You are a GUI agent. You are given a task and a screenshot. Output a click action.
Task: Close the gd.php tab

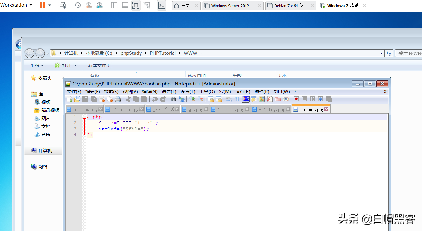[206, 110]
